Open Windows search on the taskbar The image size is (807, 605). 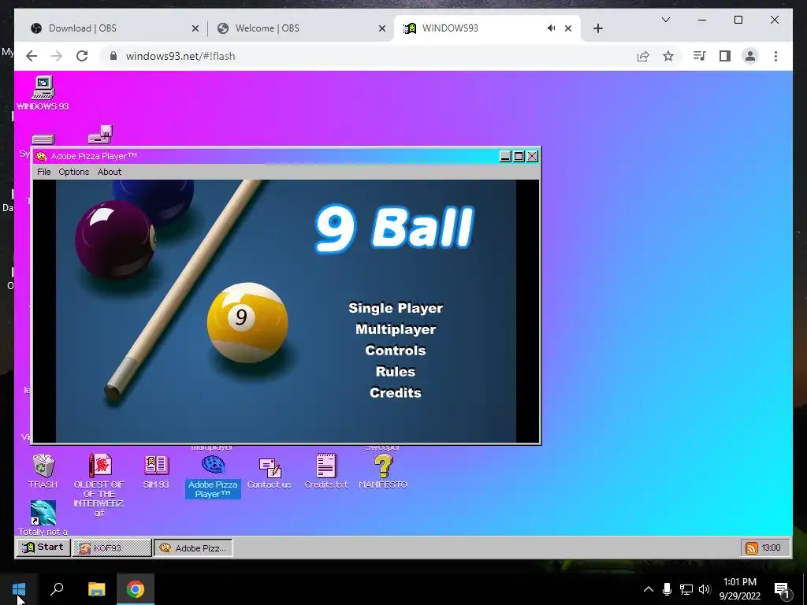(x=57, y=588)
